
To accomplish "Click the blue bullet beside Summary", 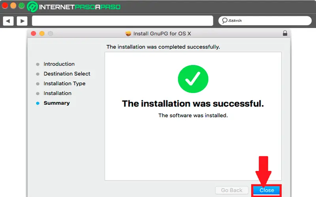I will click(x=38, y=103).
